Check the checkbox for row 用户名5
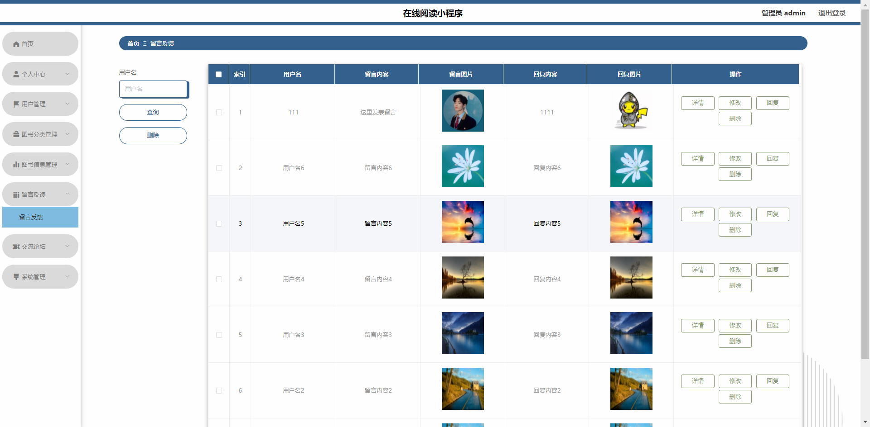Image resolution: width=870 pixels, height=427 pixels. (x=219, y=223)
